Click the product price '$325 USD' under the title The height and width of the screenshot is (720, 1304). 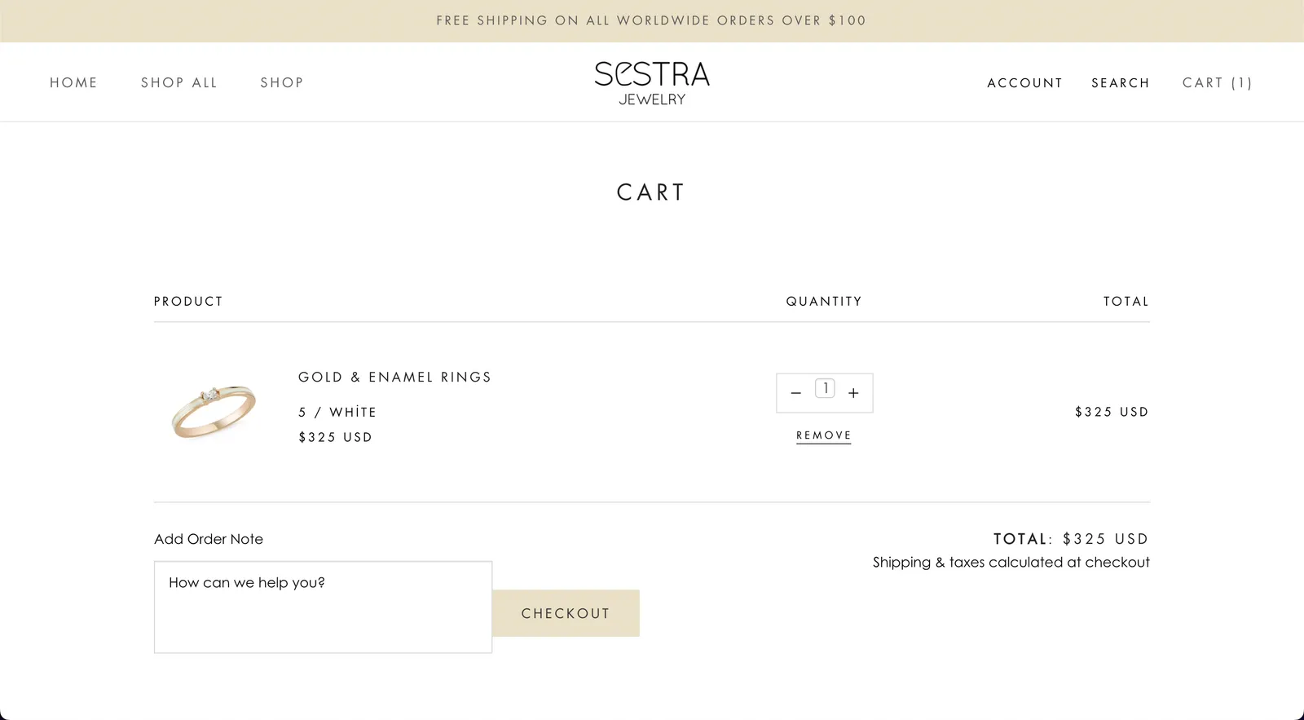[335, 437]
